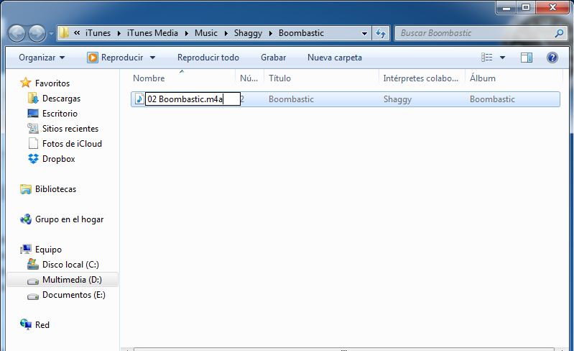The height and width of the screenshot is (351, 574).
Task: Show hidden path levels via double chevron
Action: (x=77, y=33)
